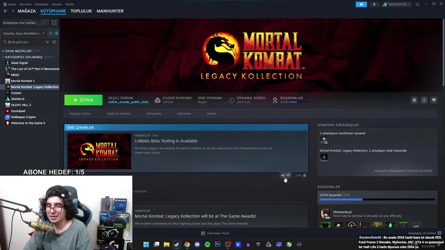Open Arkadaşlar menu
Viewport: 445px width, 250px height.
tap(42, 4)
